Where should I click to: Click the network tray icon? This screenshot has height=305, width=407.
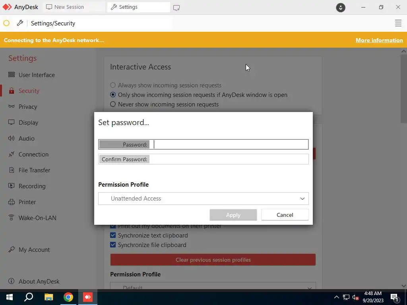coord(346,297)
